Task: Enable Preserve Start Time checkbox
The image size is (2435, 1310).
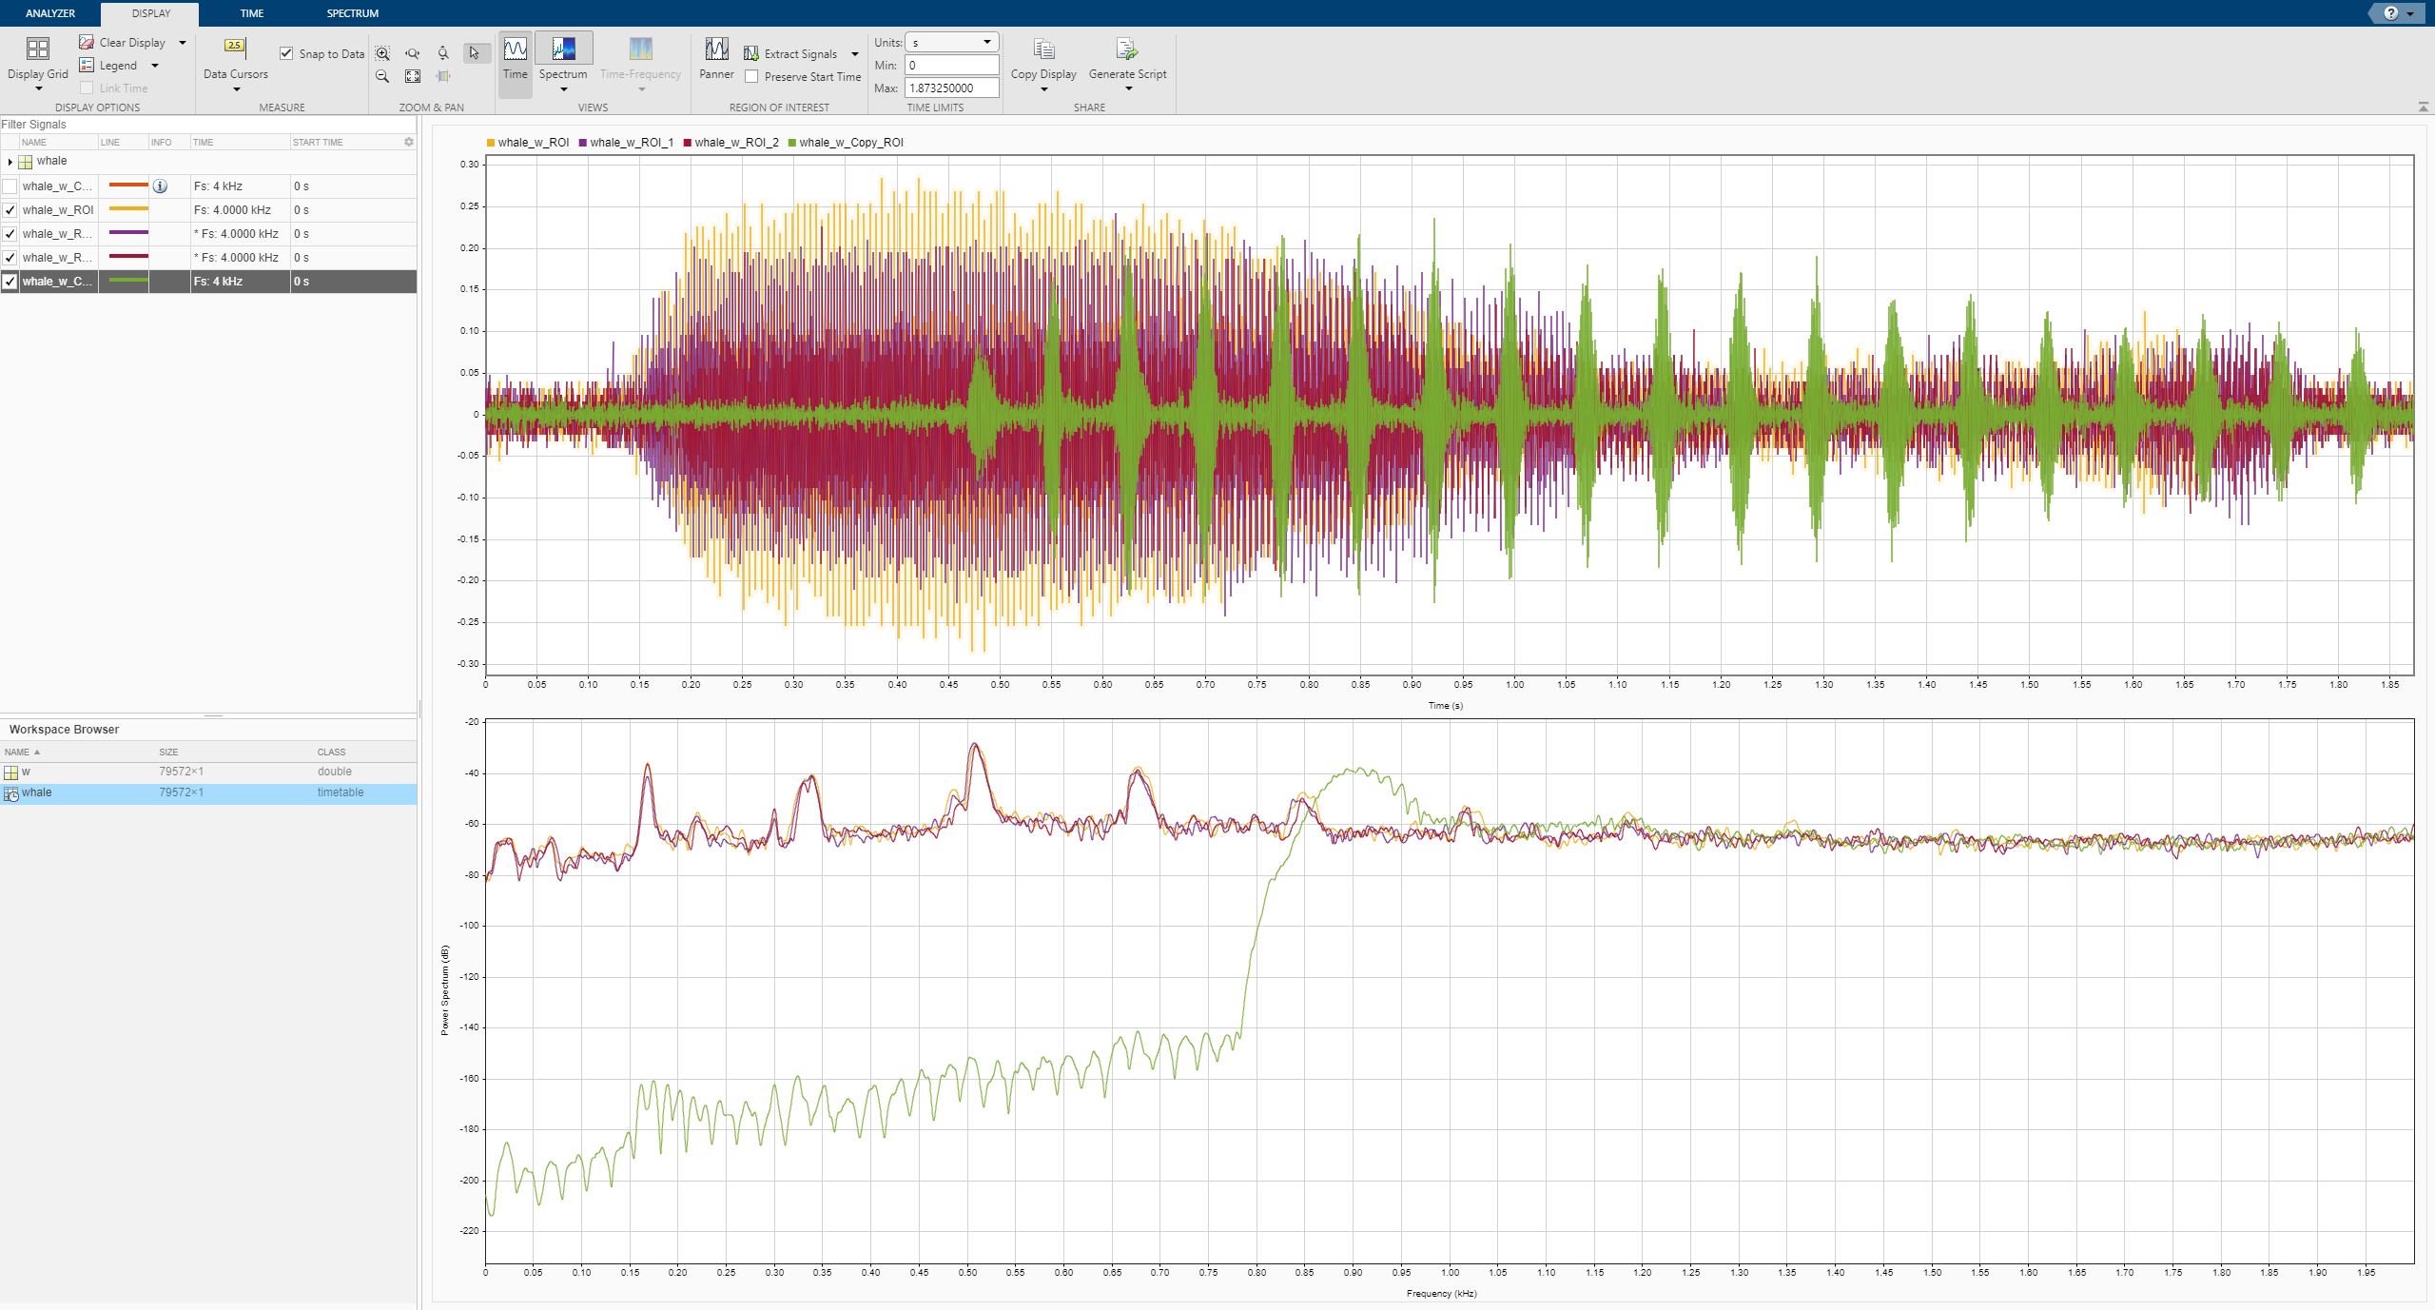Action: click(751, 77)
